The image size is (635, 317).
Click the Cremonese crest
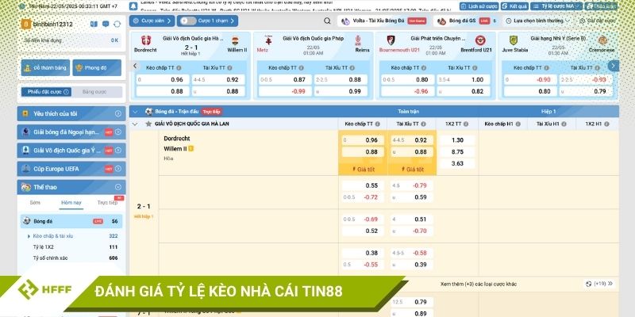[x=602, y=40]
